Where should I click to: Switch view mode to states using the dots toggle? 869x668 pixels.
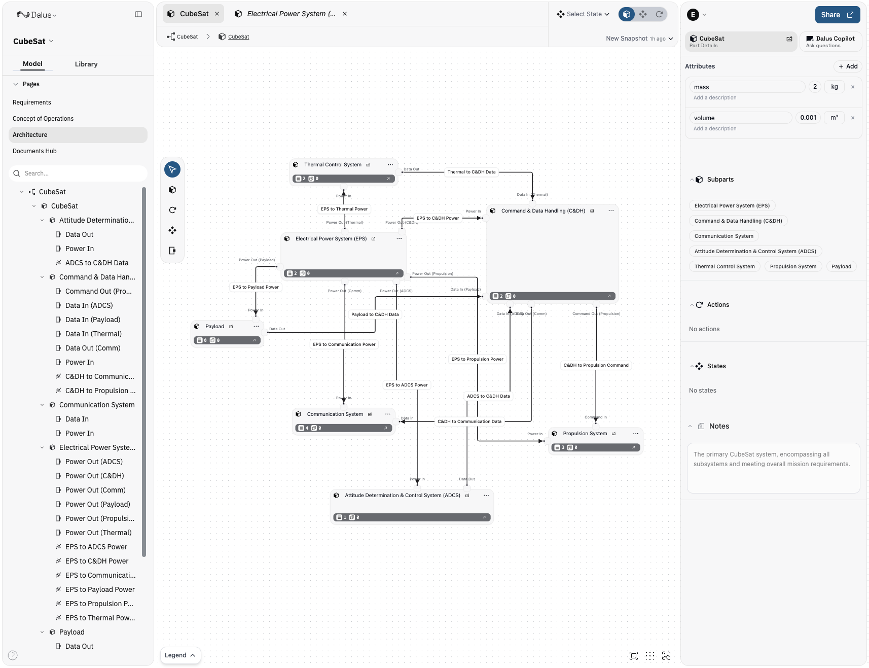click(x=642, y=14)
